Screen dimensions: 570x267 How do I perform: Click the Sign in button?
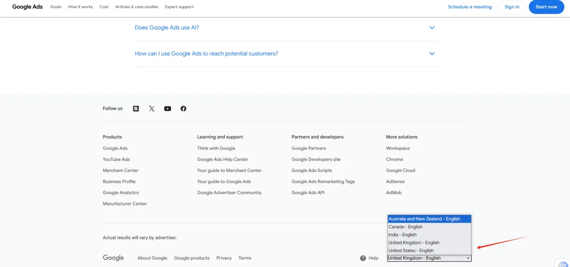[x=512, y=7]
